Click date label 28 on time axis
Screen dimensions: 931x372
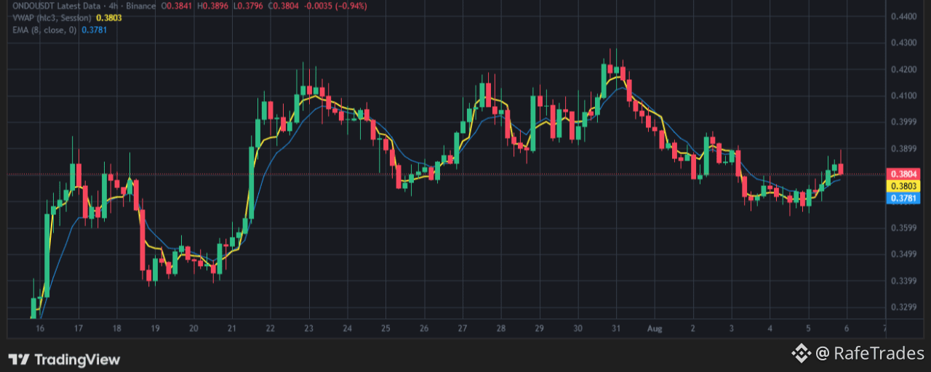500,328
